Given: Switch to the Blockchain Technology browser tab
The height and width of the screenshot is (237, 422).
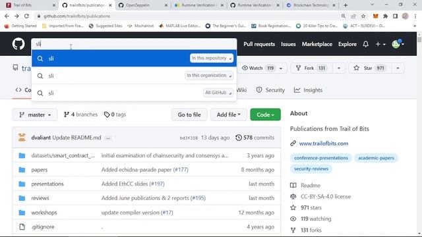Looking at the screenshot, I should point(311,5).
